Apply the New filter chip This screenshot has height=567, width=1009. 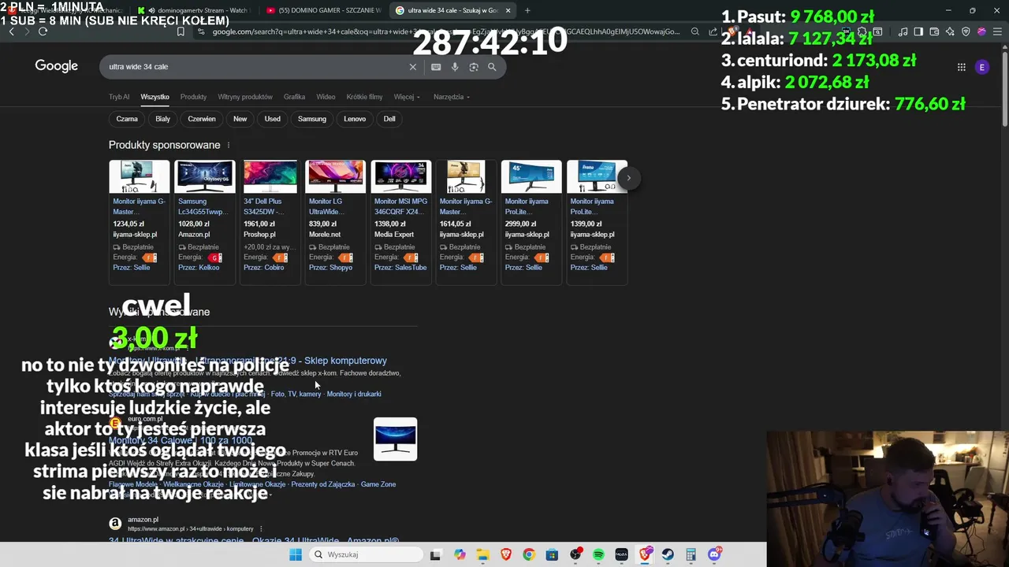[240, 119]
